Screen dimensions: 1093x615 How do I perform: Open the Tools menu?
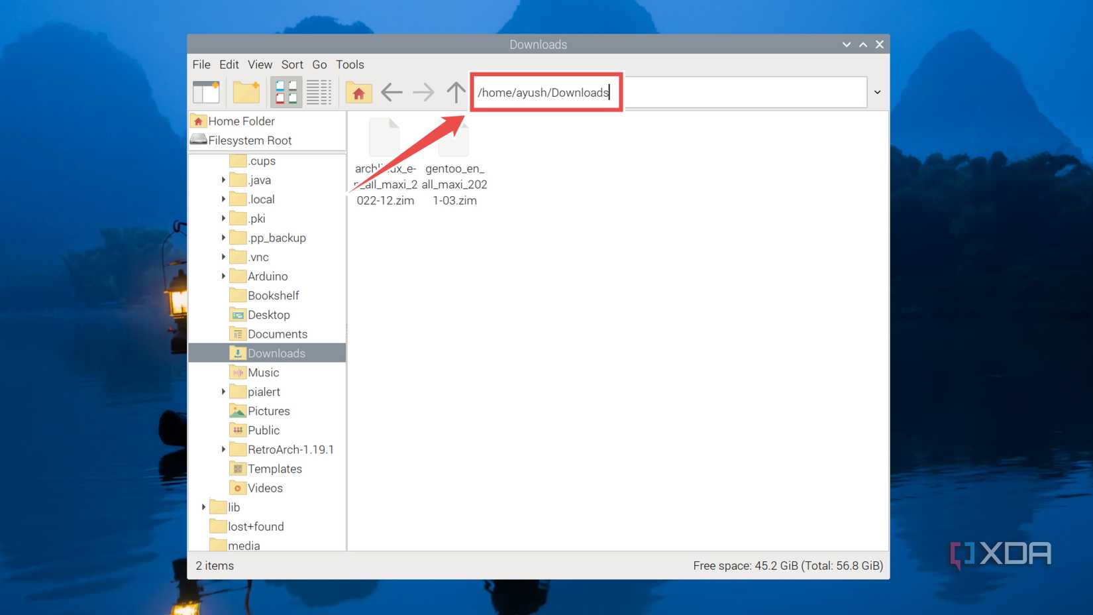pos(350,64)
